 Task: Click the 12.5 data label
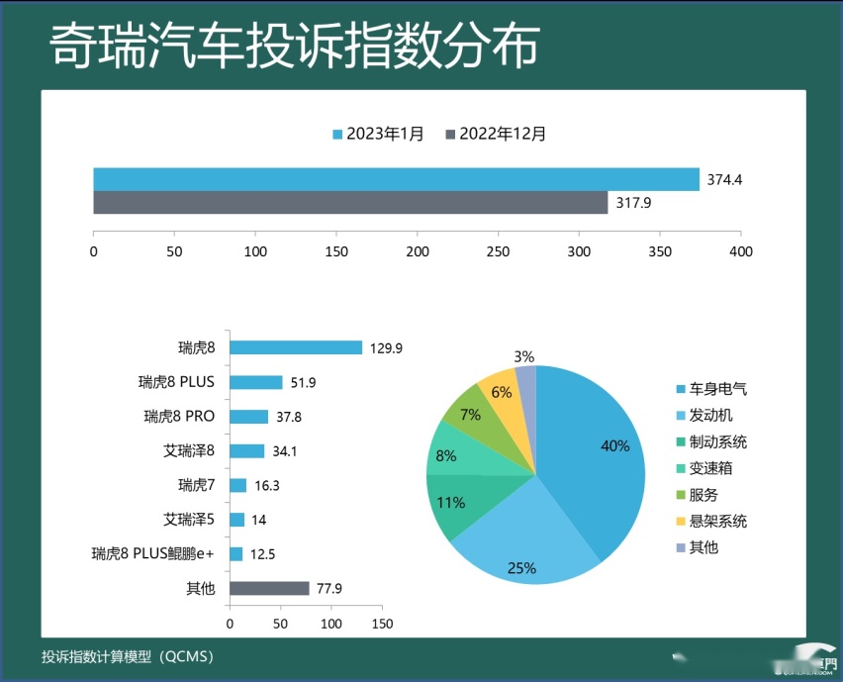point(262,554)
